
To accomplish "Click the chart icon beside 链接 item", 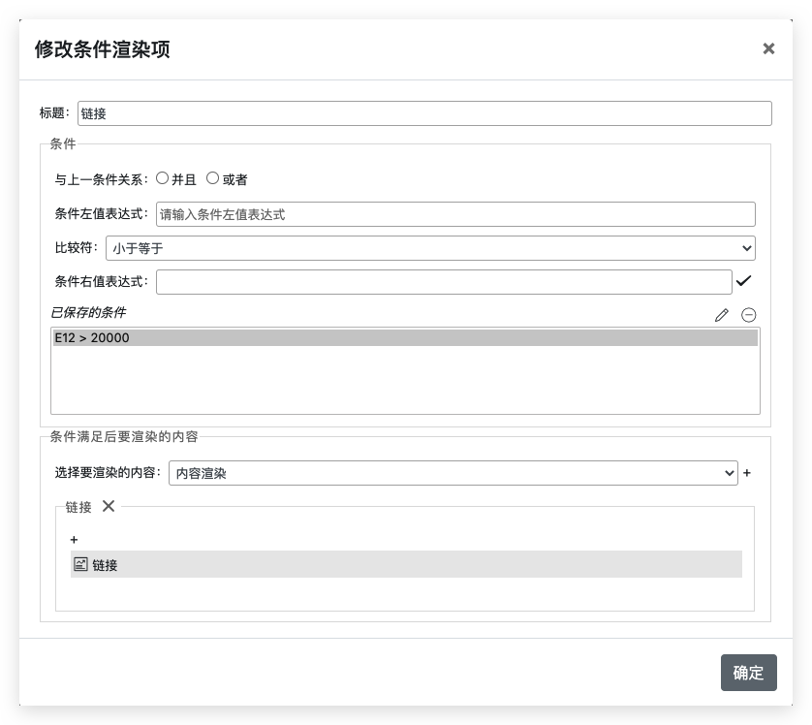I will click(x=80, y=564).
